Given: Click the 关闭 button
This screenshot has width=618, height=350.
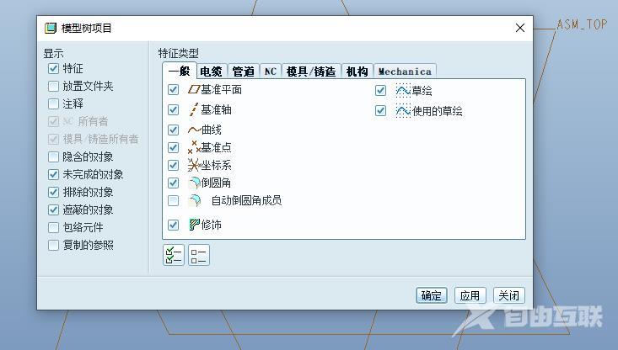Looking at the screenshot, I should pos(509,295).
